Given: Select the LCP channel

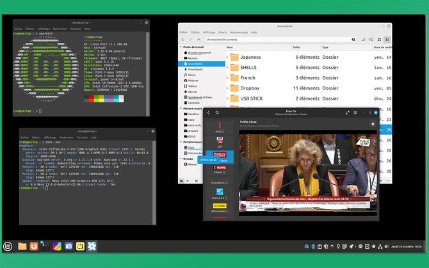Looking at the screenshot, I should coord(220,142).
